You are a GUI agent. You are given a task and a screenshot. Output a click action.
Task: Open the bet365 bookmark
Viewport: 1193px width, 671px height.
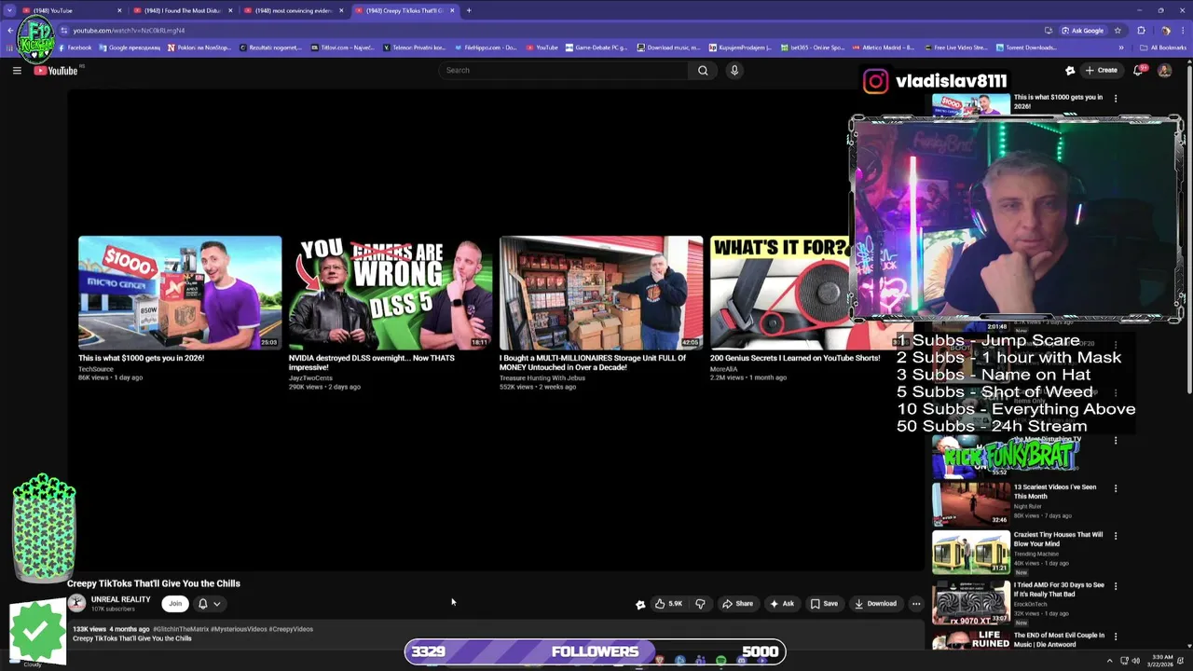click(813, 48)
